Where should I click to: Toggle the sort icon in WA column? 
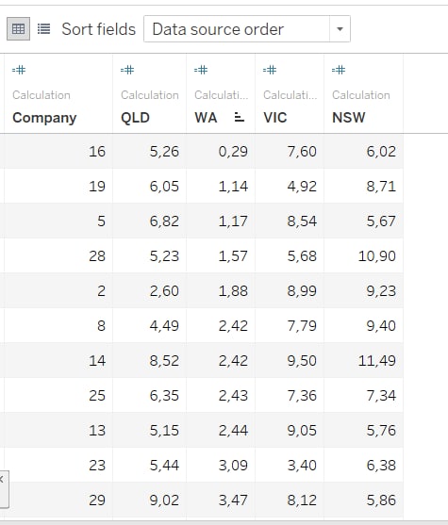239,118
